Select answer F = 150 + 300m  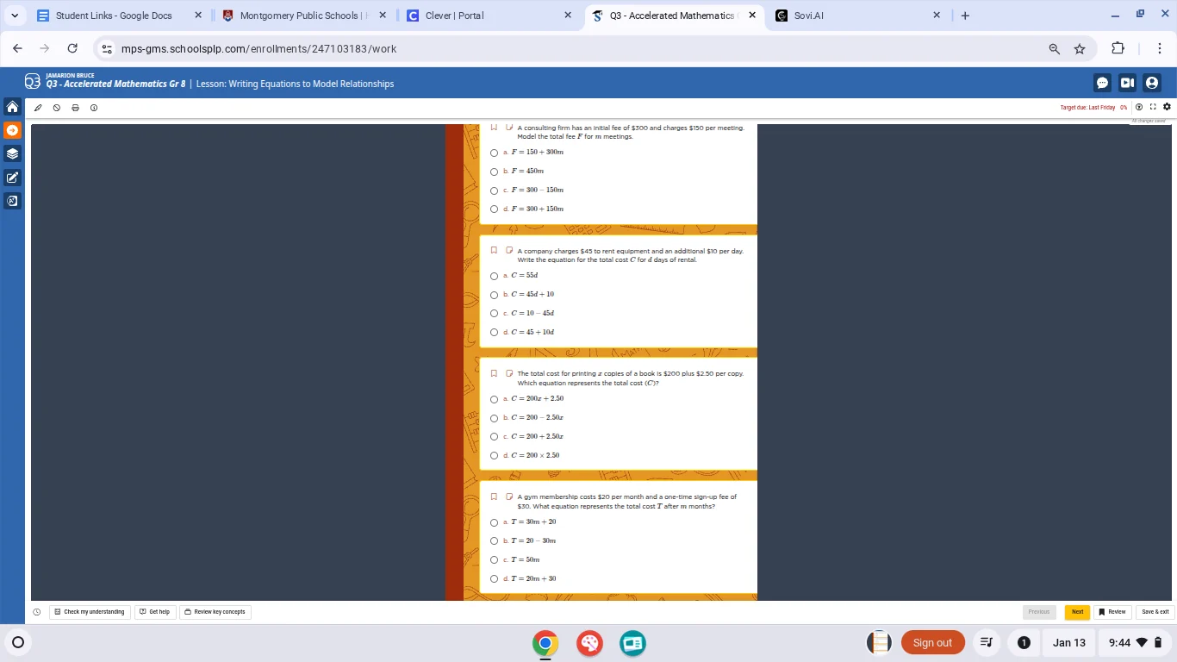[x=494, y=153]
